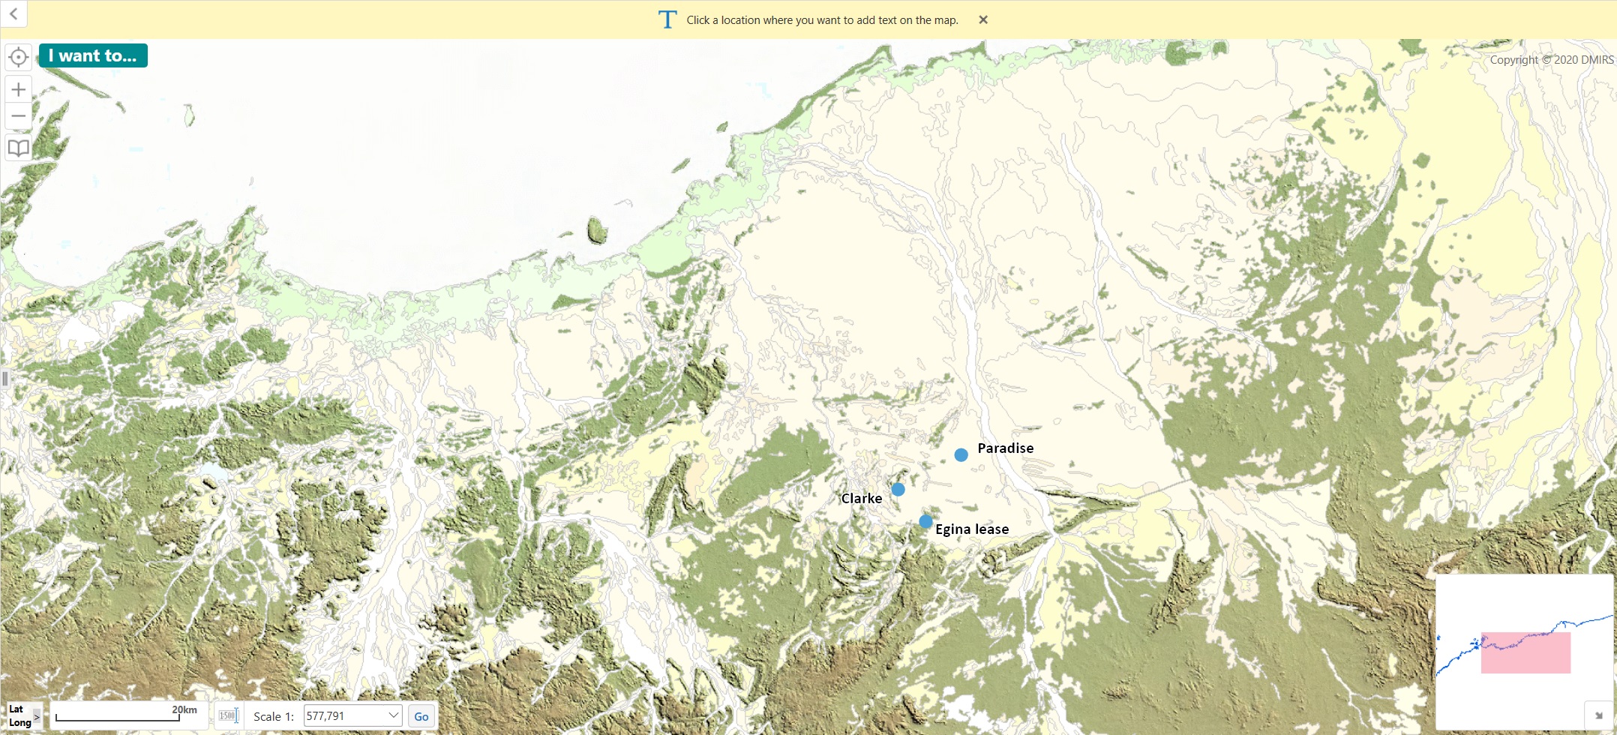Viewport: 1617px width, 735px height.
Task: Click the geolocate crosshair icon
Action: [18, 57]
